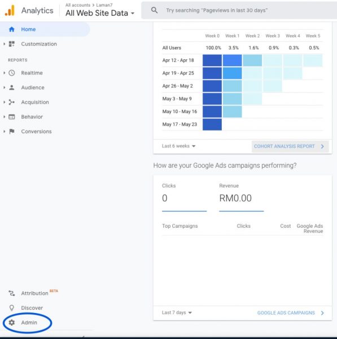Expand the Realtime reports arrow
Image resolution: width=337 pixels, height=339 pixels.
pos(5,73)
